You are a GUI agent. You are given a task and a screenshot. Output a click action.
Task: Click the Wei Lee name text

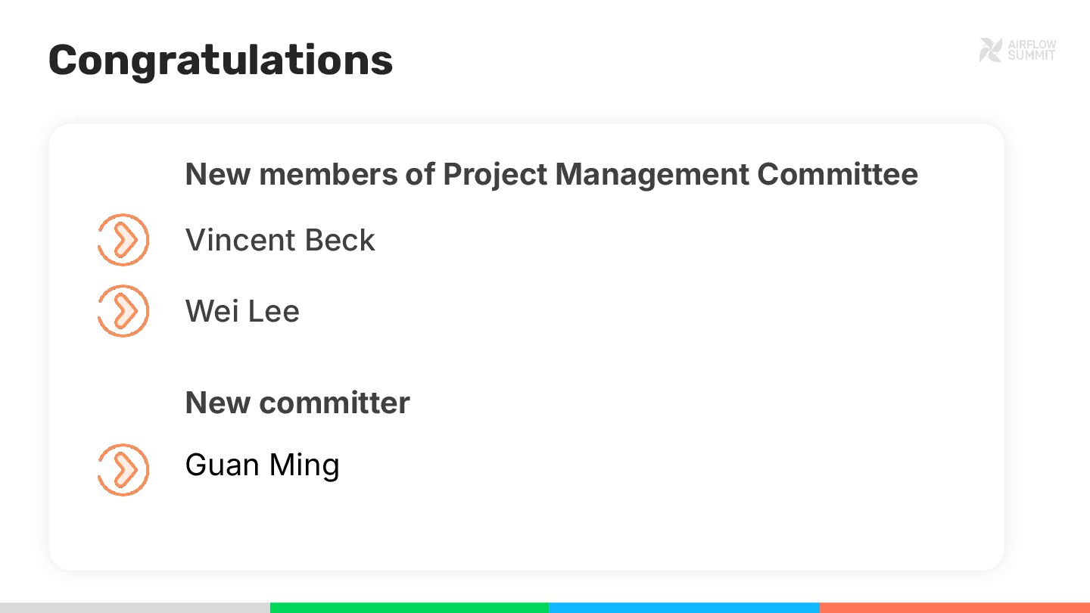pos(242,311)
